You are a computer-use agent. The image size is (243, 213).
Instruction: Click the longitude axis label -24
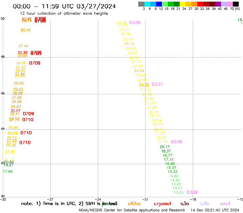[x=98, y=199]
